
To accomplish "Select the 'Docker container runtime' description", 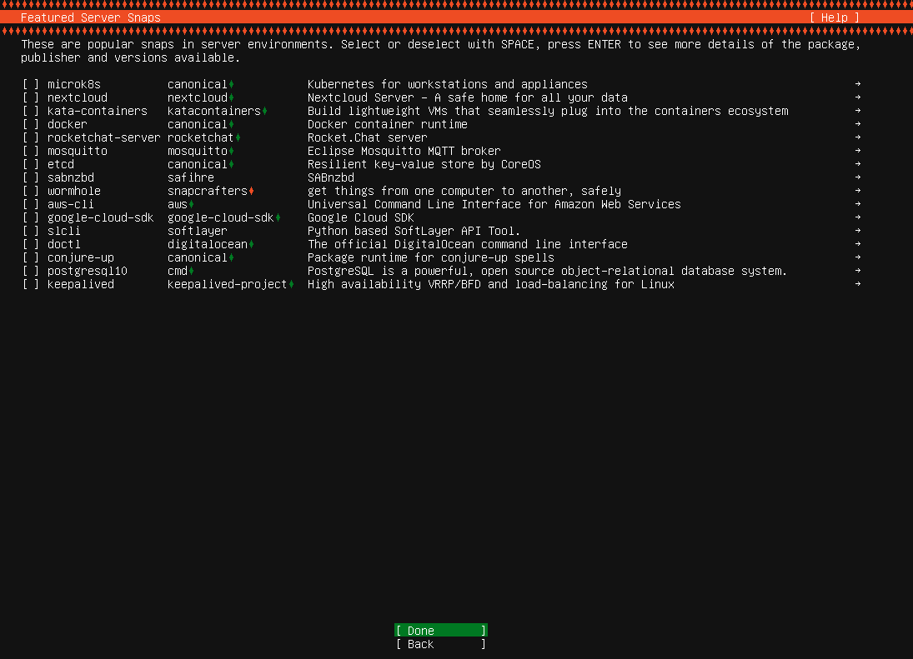I will (387, 124).
